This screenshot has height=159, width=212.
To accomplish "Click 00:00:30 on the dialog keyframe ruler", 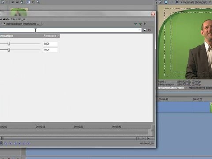I will click(79, 127).
